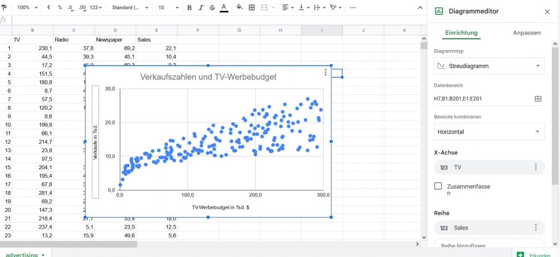Open the text color picker
This screenshot has width=560, height=257.
[224, 8]
